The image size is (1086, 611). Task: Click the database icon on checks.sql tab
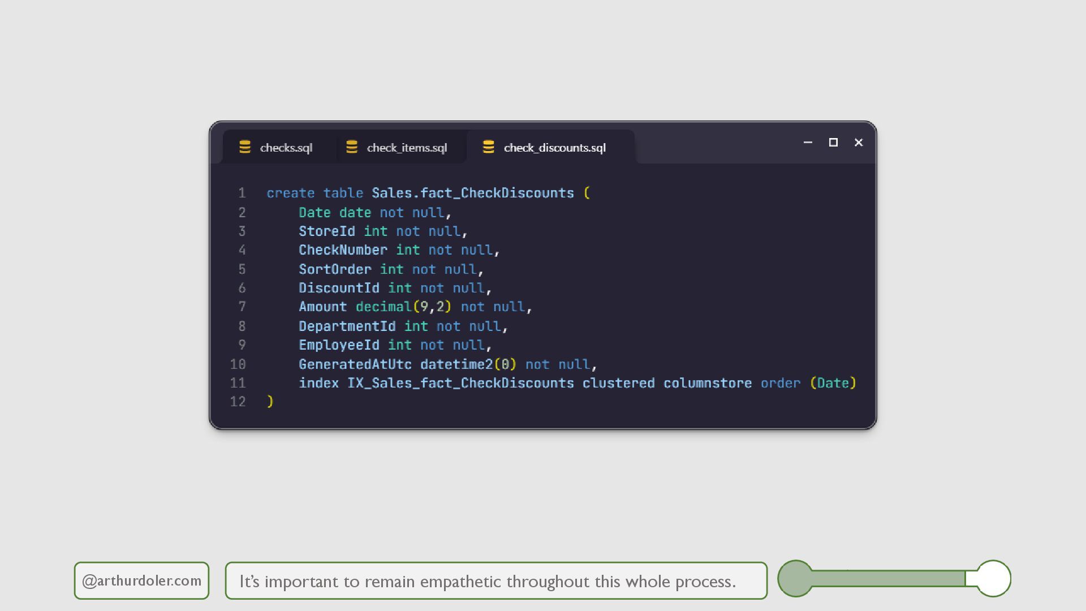(x=245, y=147)
